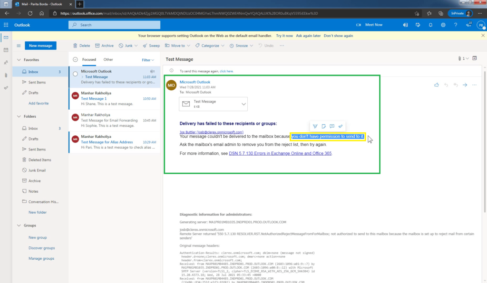Viewport: 487px width, 283px height.
Task: Click the Forward arrow on message
Action: [x=465, y=85]
